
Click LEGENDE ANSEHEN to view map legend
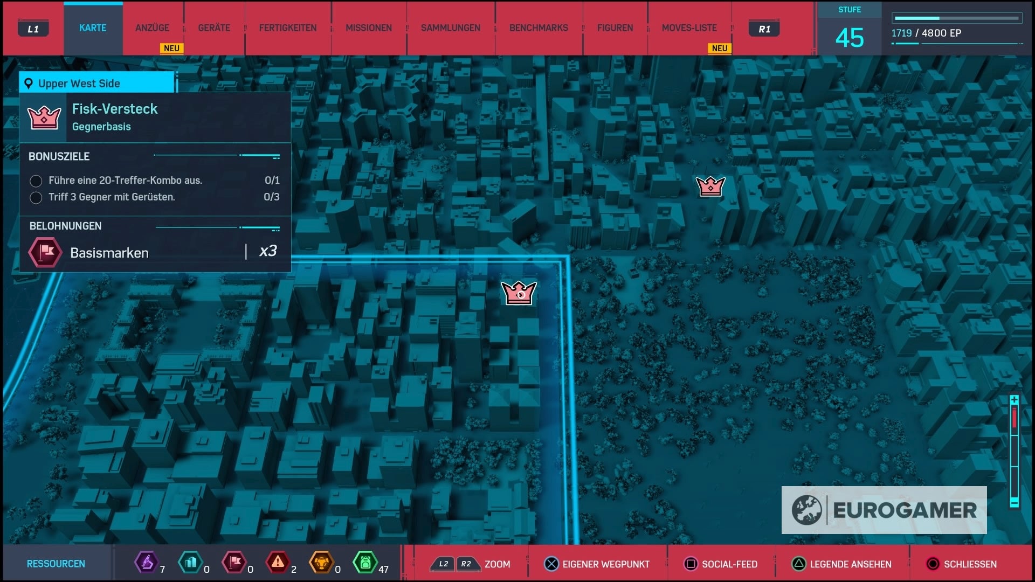[x=851, y=564]
